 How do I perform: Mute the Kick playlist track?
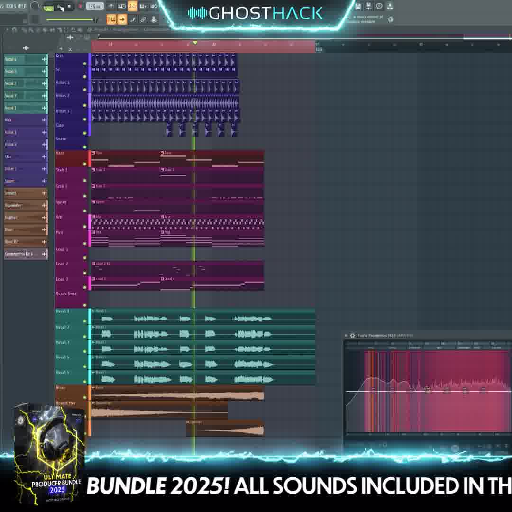coord(85,64)
